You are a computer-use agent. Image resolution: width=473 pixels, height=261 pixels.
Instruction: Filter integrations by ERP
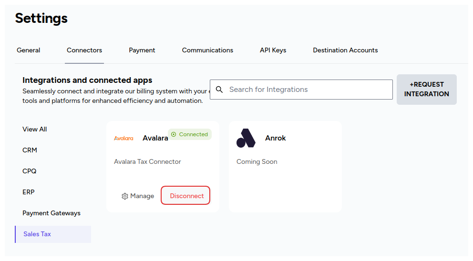click(28, 192)
